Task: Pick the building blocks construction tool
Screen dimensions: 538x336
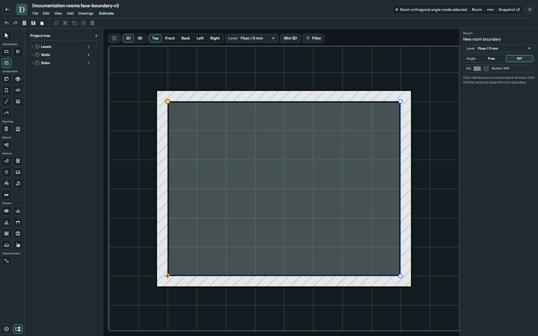Action: (18, 79)
